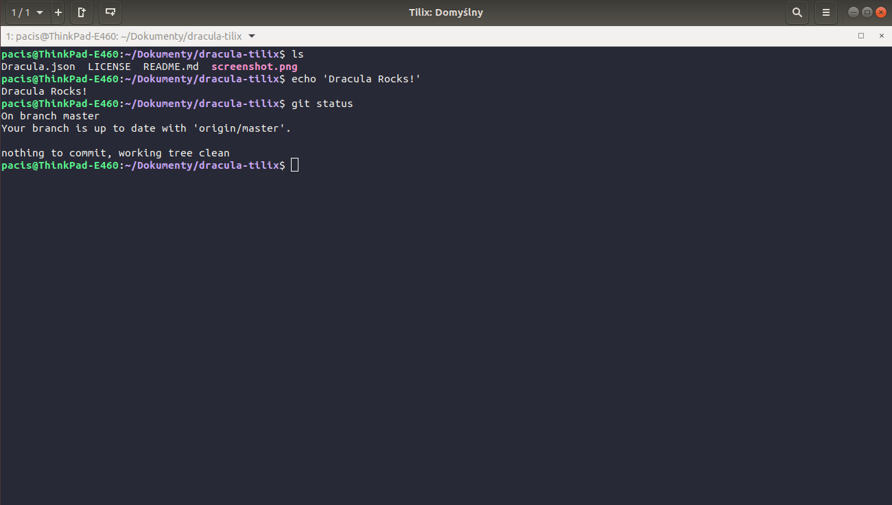Click the file name Dracula.json

38,67
